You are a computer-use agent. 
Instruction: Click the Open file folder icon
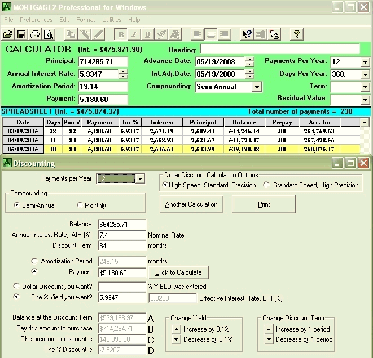tap(8, 34)
